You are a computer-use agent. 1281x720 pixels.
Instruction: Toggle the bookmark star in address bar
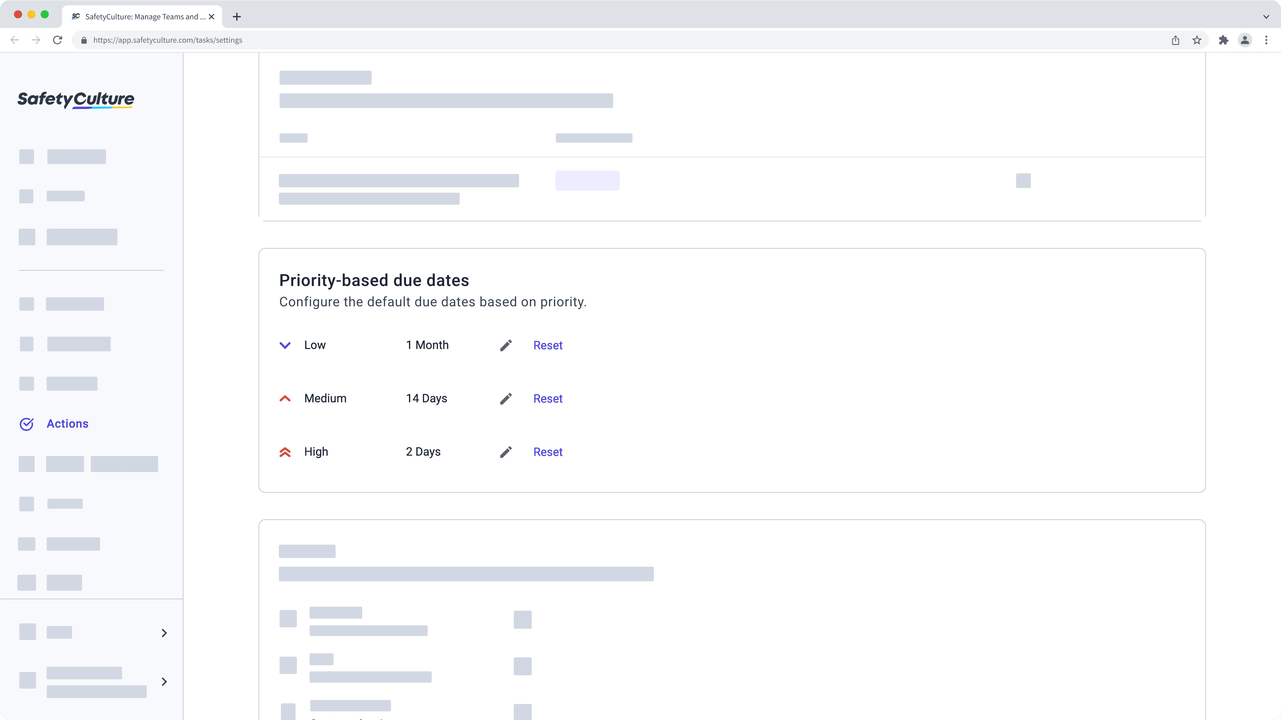[x=1197, y=40]
